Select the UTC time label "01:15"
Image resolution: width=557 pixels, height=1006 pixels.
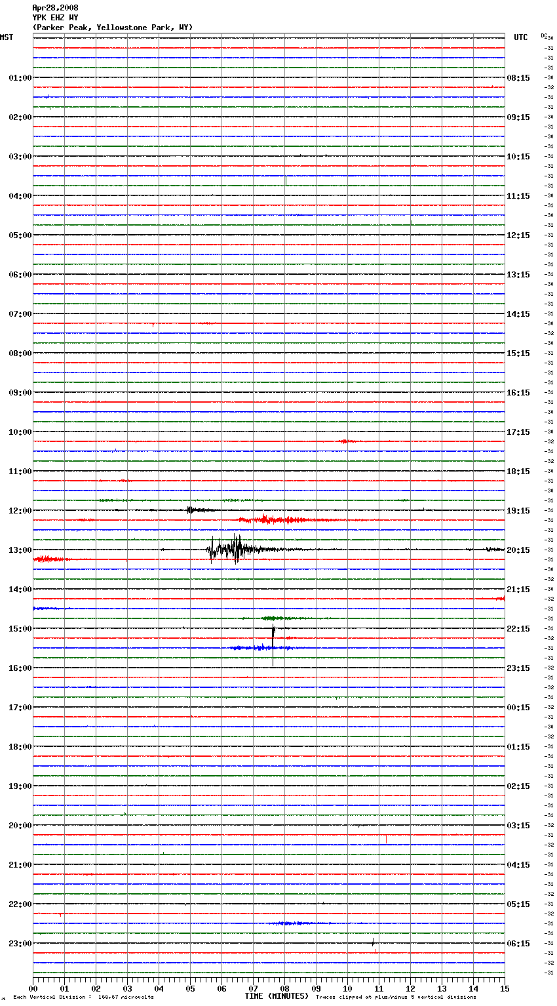pos(518,747)
